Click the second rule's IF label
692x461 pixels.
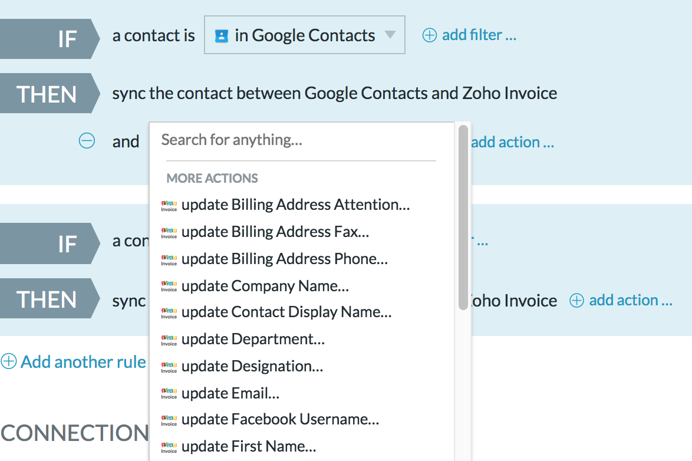pos(50,243)
